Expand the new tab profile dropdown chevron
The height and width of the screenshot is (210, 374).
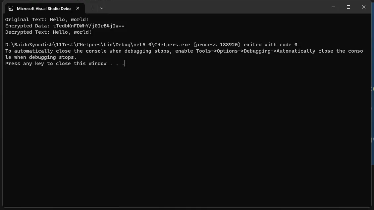point(102,8)
